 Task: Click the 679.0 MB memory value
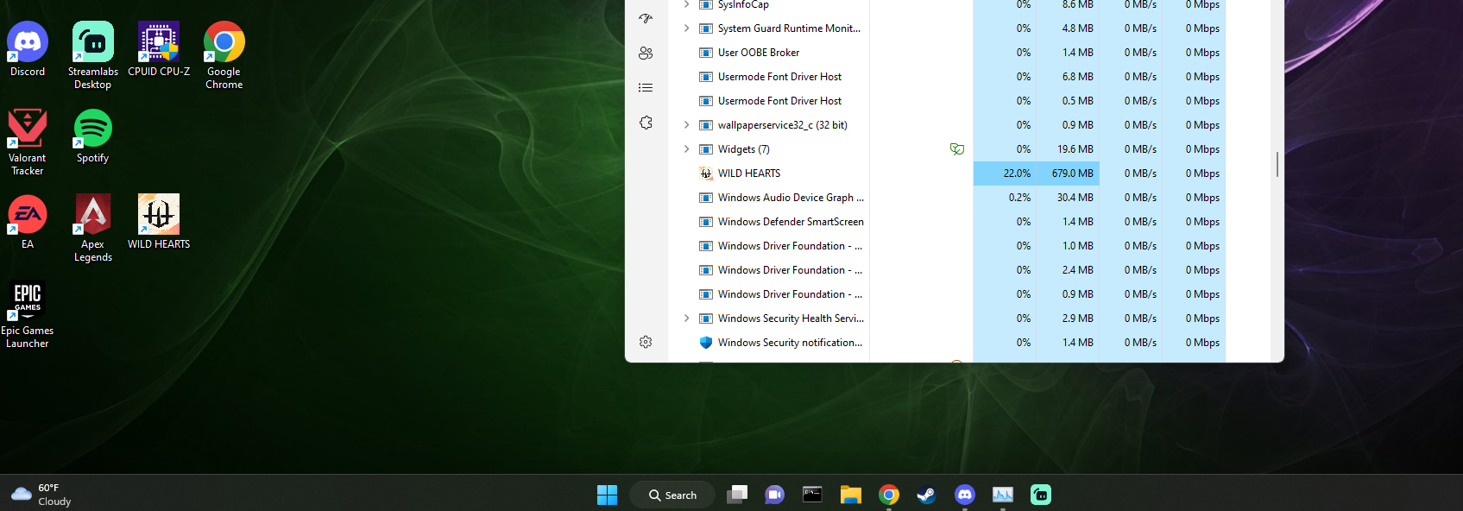pyautogui.click(x=1073, y=173)
